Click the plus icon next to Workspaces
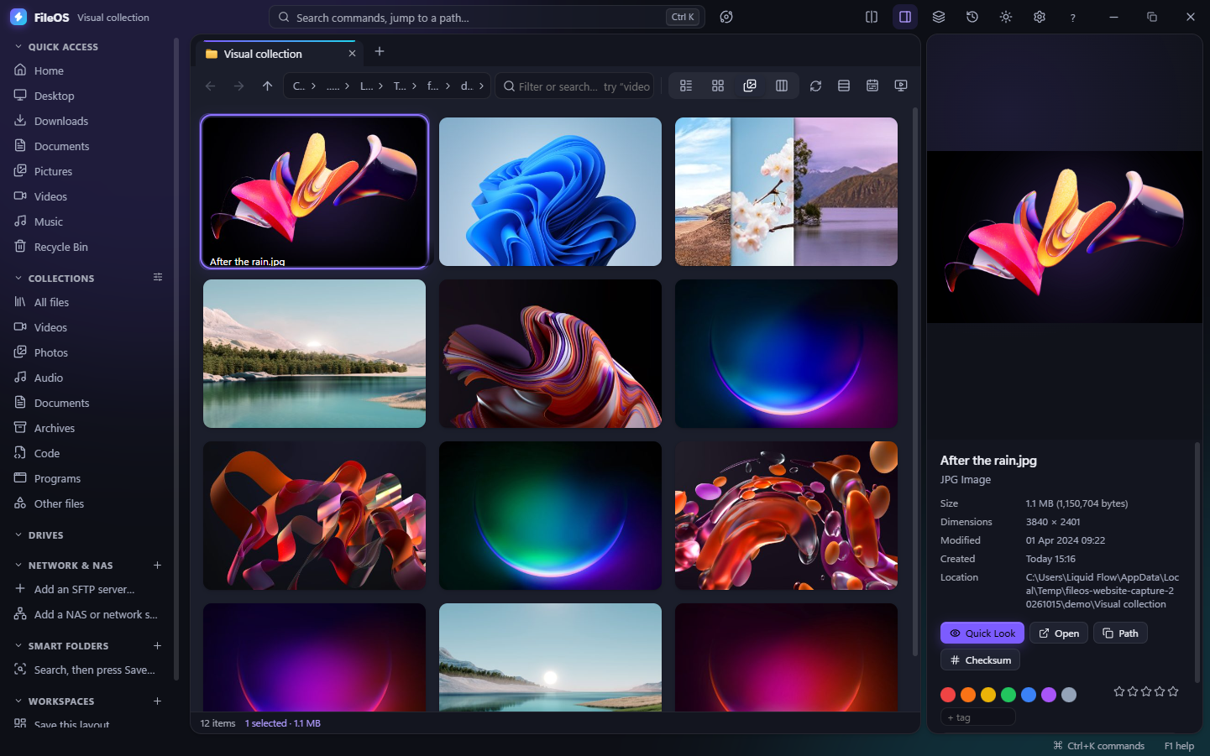 pyautogui.click(x=157, y=701)
